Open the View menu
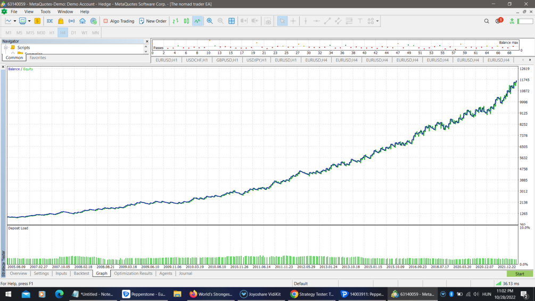535x301 pixels. pyautogui.click(x=29, y=12)
